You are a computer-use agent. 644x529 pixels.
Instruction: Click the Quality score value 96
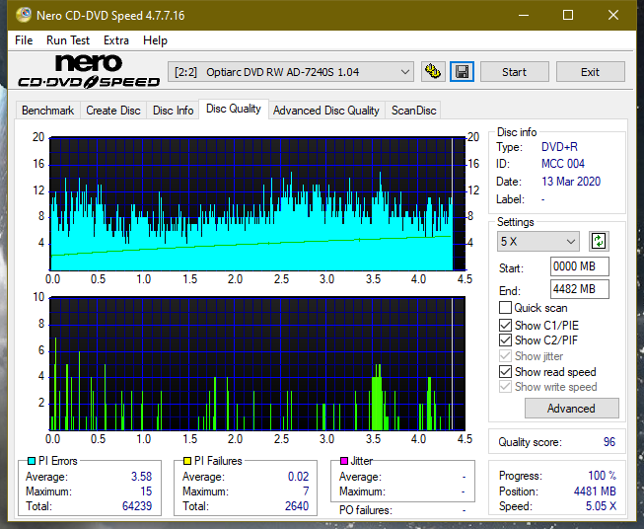[x=609, y=442]
